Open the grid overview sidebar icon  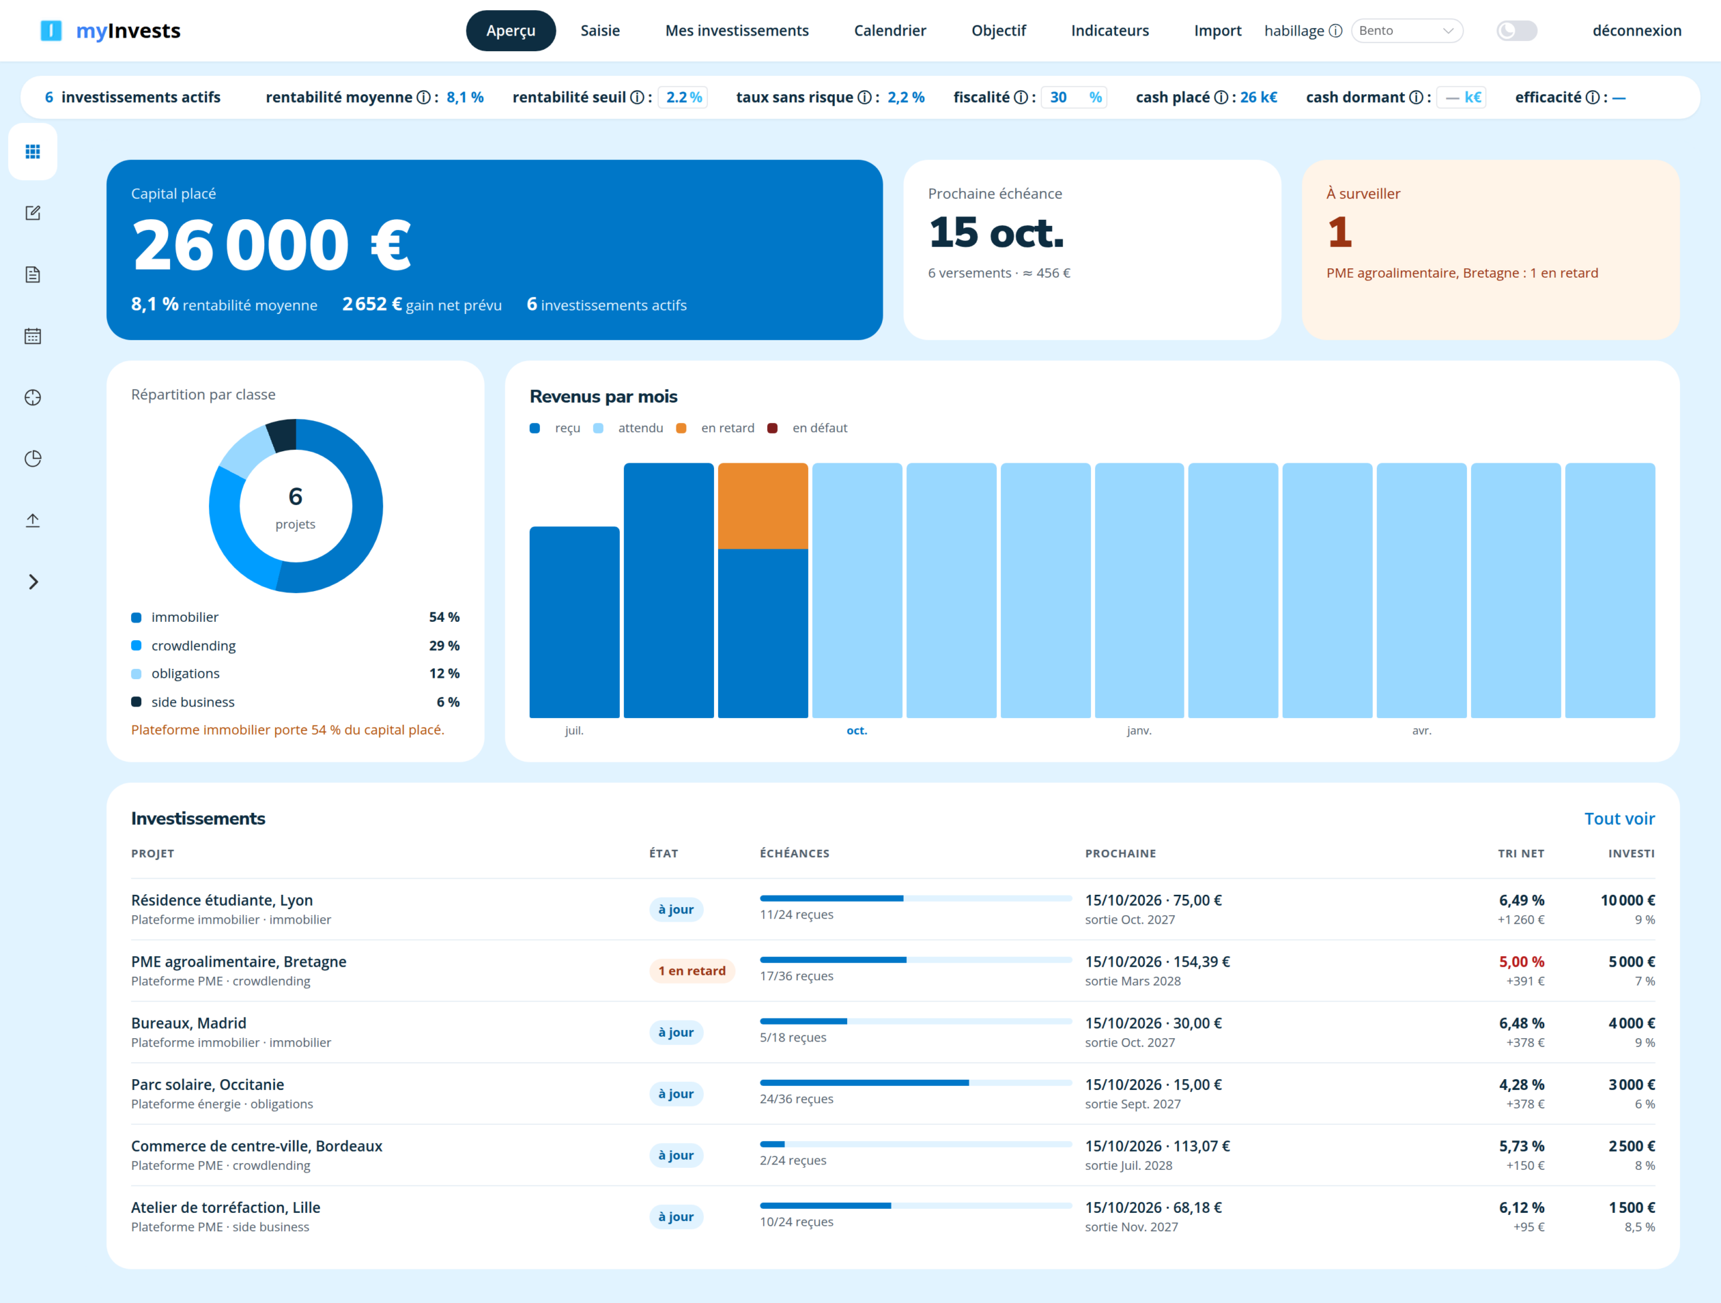click(33, 152)
